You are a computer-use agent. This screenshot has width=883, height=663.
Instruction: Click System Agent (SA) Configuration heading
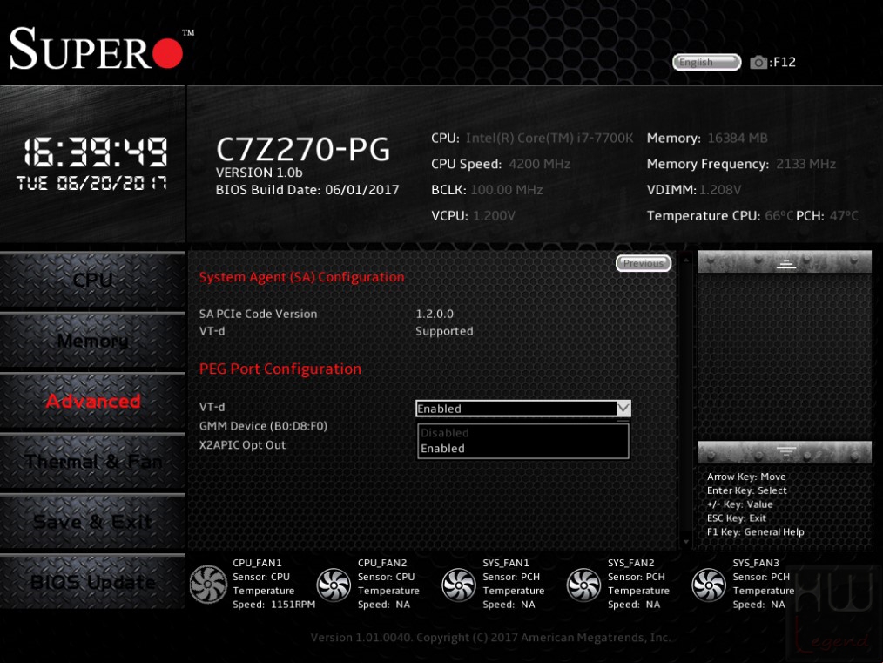click(301, 277)
